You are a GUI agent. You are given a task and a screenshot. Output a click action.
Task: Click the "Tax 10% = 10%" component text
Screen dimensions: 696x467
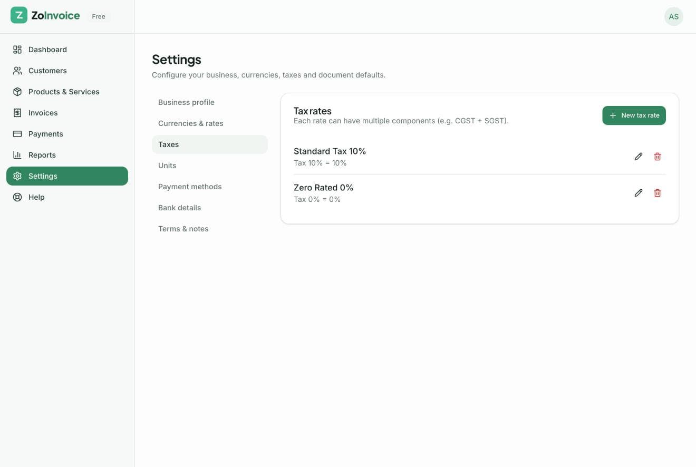pos(320,163)
